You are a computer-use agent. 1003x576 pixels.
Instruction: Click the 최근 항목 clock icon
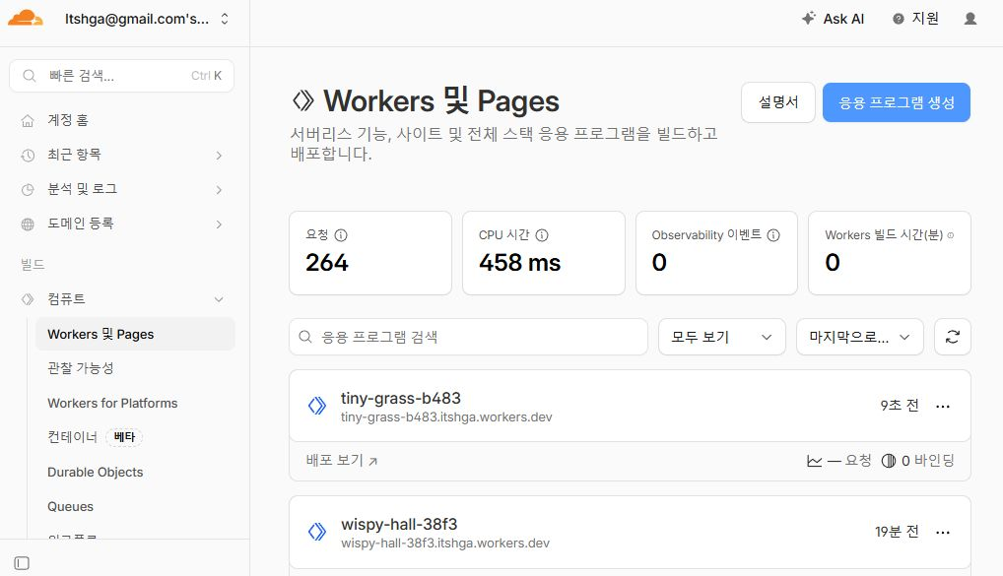pos(28,156)
